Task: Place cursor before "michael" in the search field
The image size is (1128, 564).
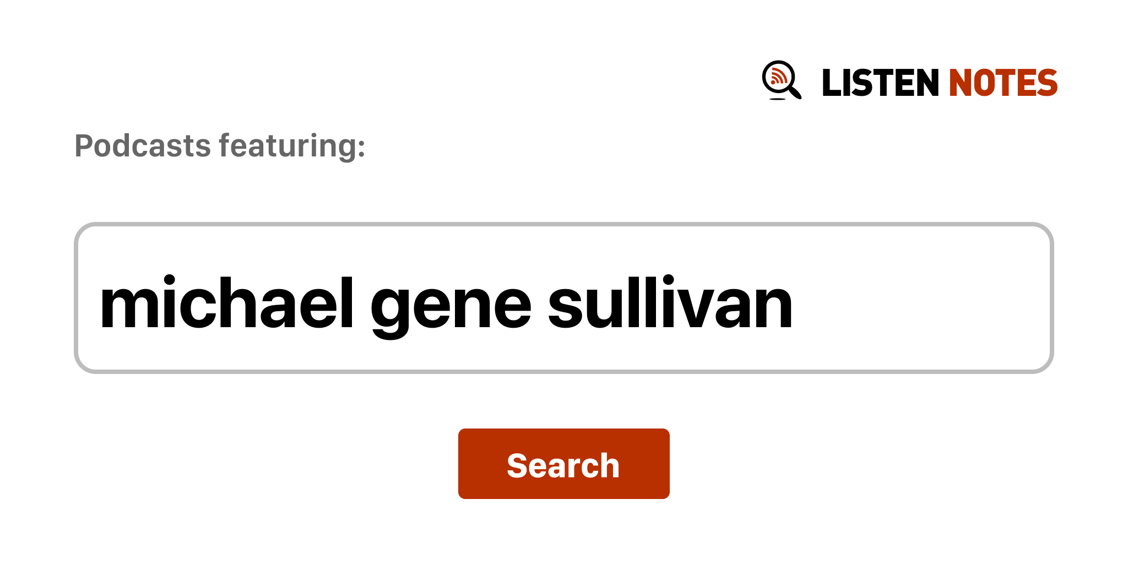Action: 99,304
